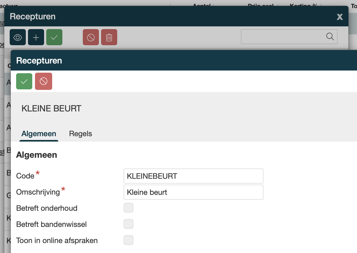Image resolution: width=357 pixels, height=253 pixels.
Task: Click the KLEINE BEURT heading text
Action: click(x=51, y=108)
